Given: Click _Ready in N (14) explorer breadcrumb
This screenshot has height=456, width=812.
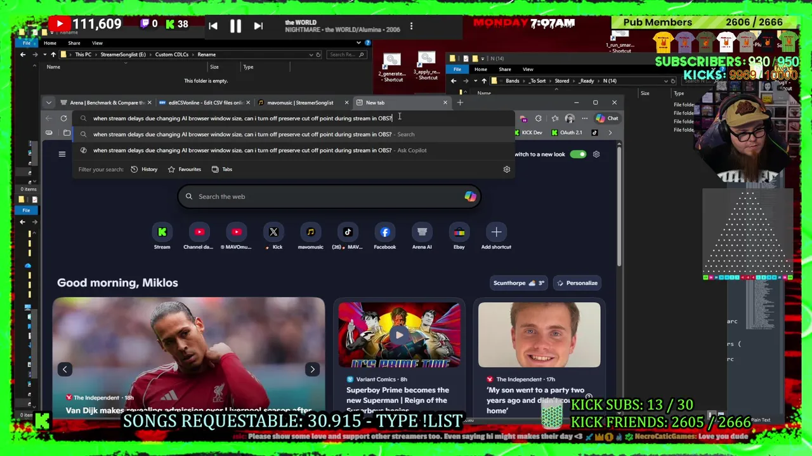Looking at the screenshot, I should [x=586, y=81].
